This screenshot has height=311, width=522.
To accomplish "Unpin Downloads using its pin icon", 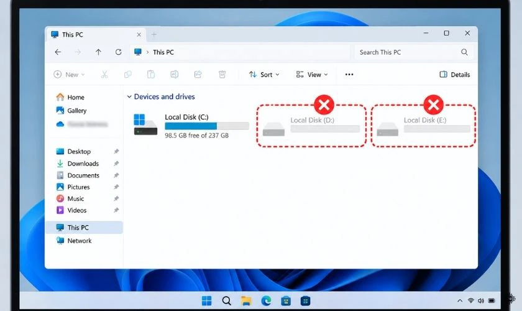I will [x=116, y=164].
